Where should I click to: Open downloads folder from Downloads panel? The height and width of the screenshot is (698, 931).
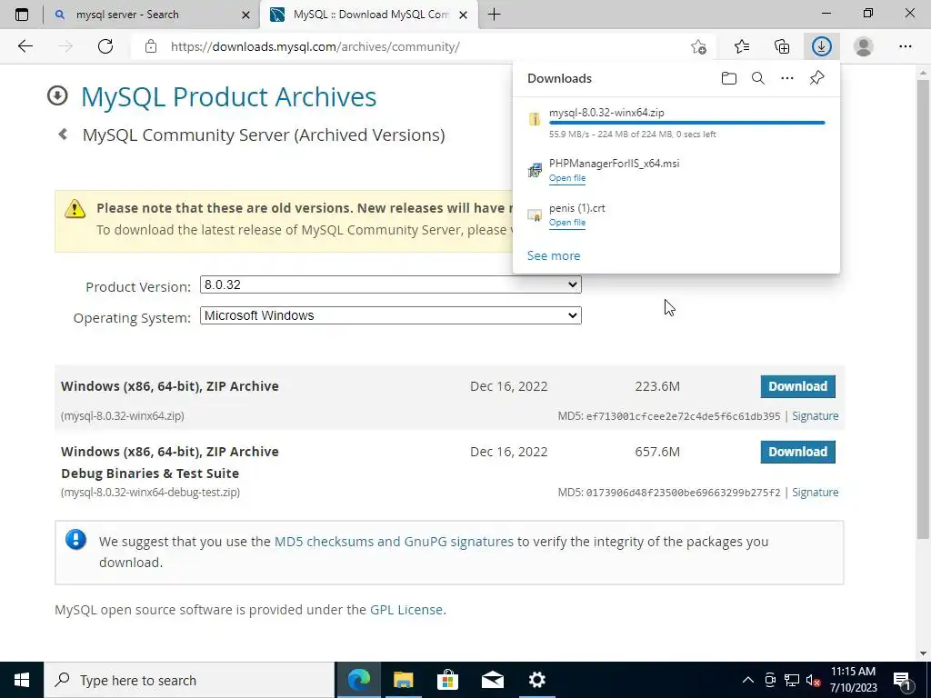[x=729, y=78]
